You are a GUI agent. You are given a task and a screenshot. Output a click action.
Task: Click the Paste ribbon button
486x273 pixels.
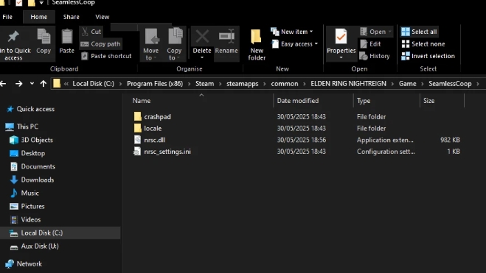pyautogui.click(x=66, y=41)
